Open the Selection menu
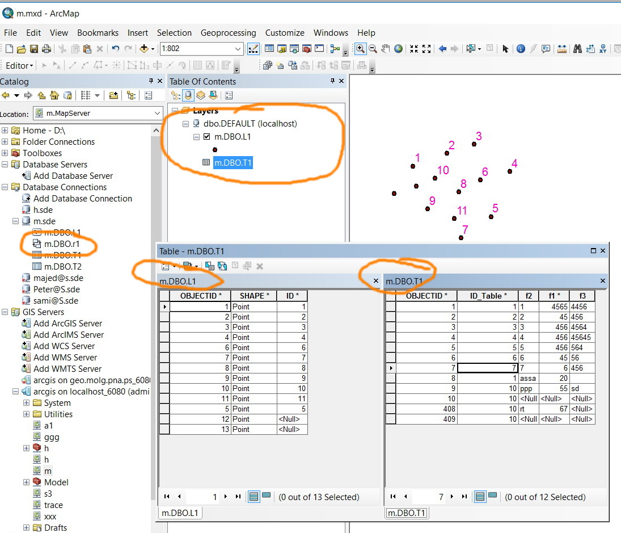 click(174, 33)
